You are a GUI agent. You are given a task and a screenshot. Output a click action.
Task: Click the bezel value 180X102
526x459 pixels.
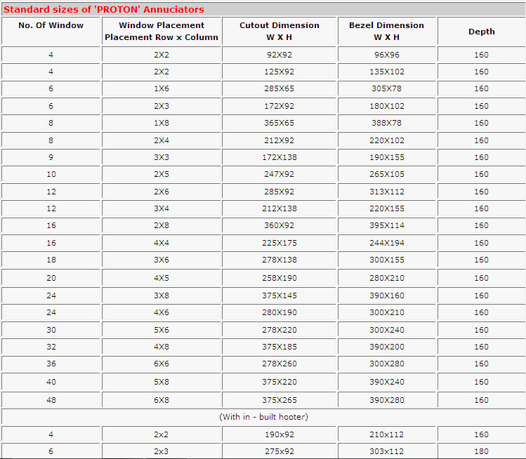click(x=387, y=106)
